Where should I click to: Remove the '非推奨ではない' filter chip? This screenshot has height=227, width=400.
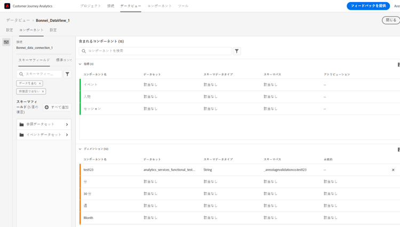[43, 92]
